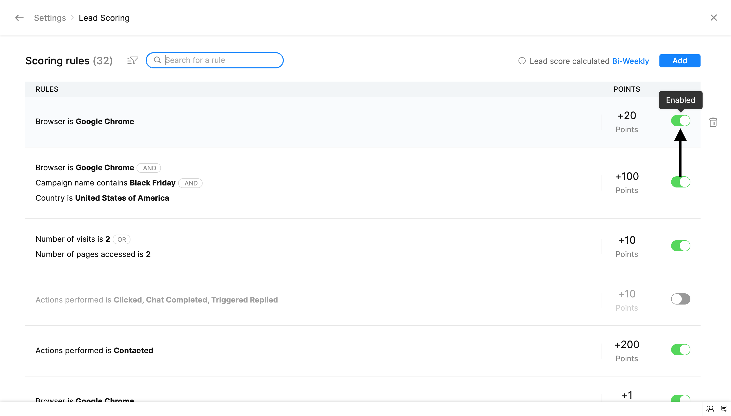Click the Add rule button
The height and width of the screenshot is (416, 731).
[679, 61]
